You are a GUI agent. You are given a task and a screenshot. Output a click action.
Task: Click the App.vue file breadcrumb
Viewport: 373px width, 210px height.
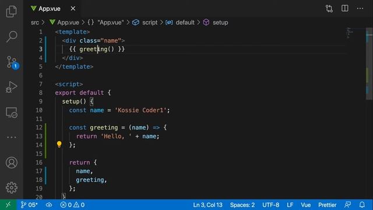pyautogui.click(x=64, y=22)
